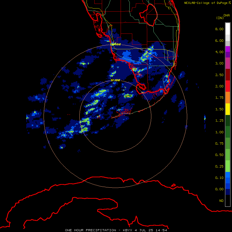
Task: Select the 8.00 legend value
Action: pos(219,29)
